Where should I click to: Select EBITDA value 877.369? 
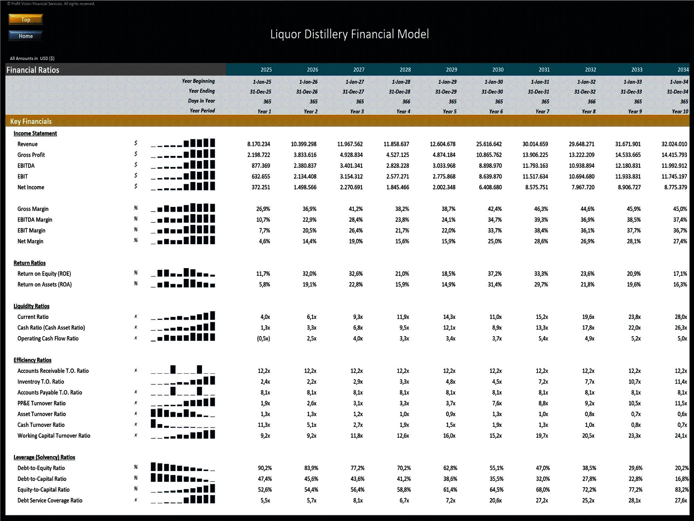click(x=261, y=166)
